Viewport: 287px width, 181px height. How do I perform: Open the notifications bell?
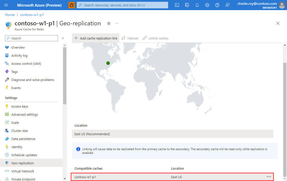coord(197,5)
